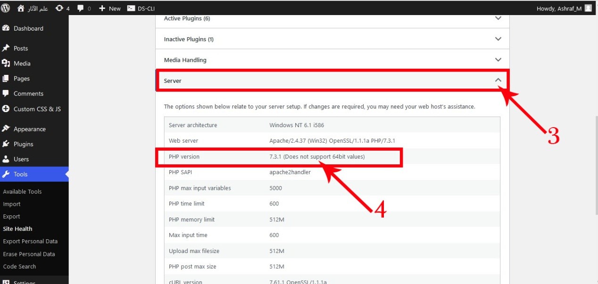Open the Posts menu
Image resolution: width=598 pixels, height=284 pixels.
click(21, 48)
